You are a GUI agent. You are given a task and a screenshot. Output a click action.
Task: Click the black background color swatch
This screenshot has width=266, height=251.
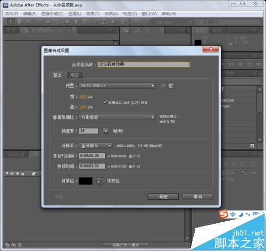click(x=86, y=181)
